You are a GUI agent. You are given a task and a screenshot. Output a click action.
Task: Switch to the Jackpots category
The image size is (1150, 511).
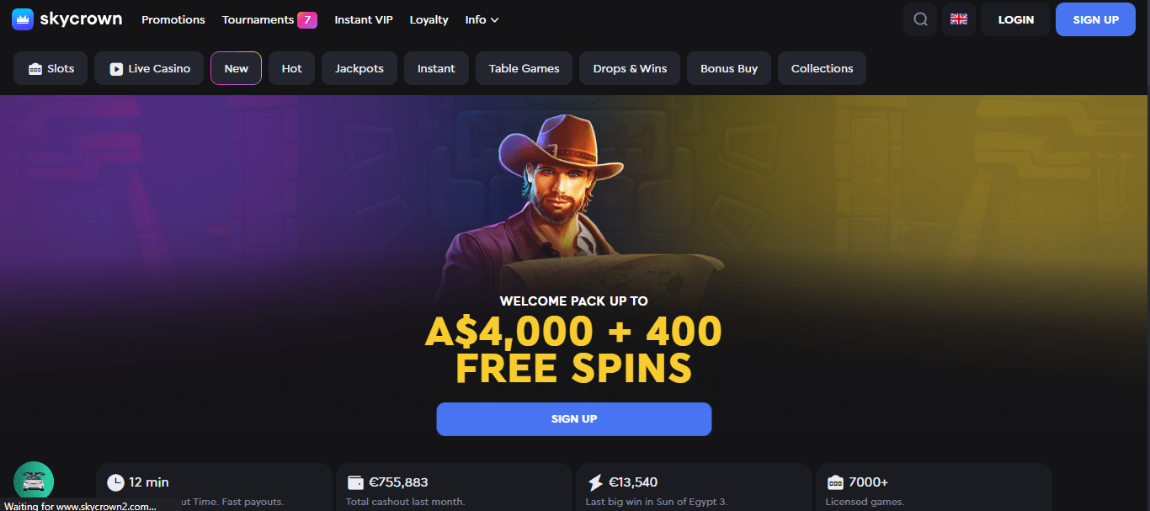click(x=359, y=68)
